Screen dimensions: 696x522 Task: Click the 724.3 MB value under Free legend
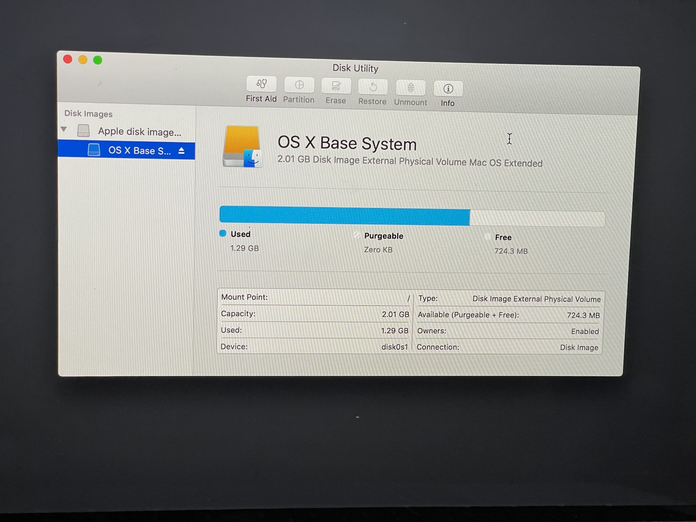[511, 251]
